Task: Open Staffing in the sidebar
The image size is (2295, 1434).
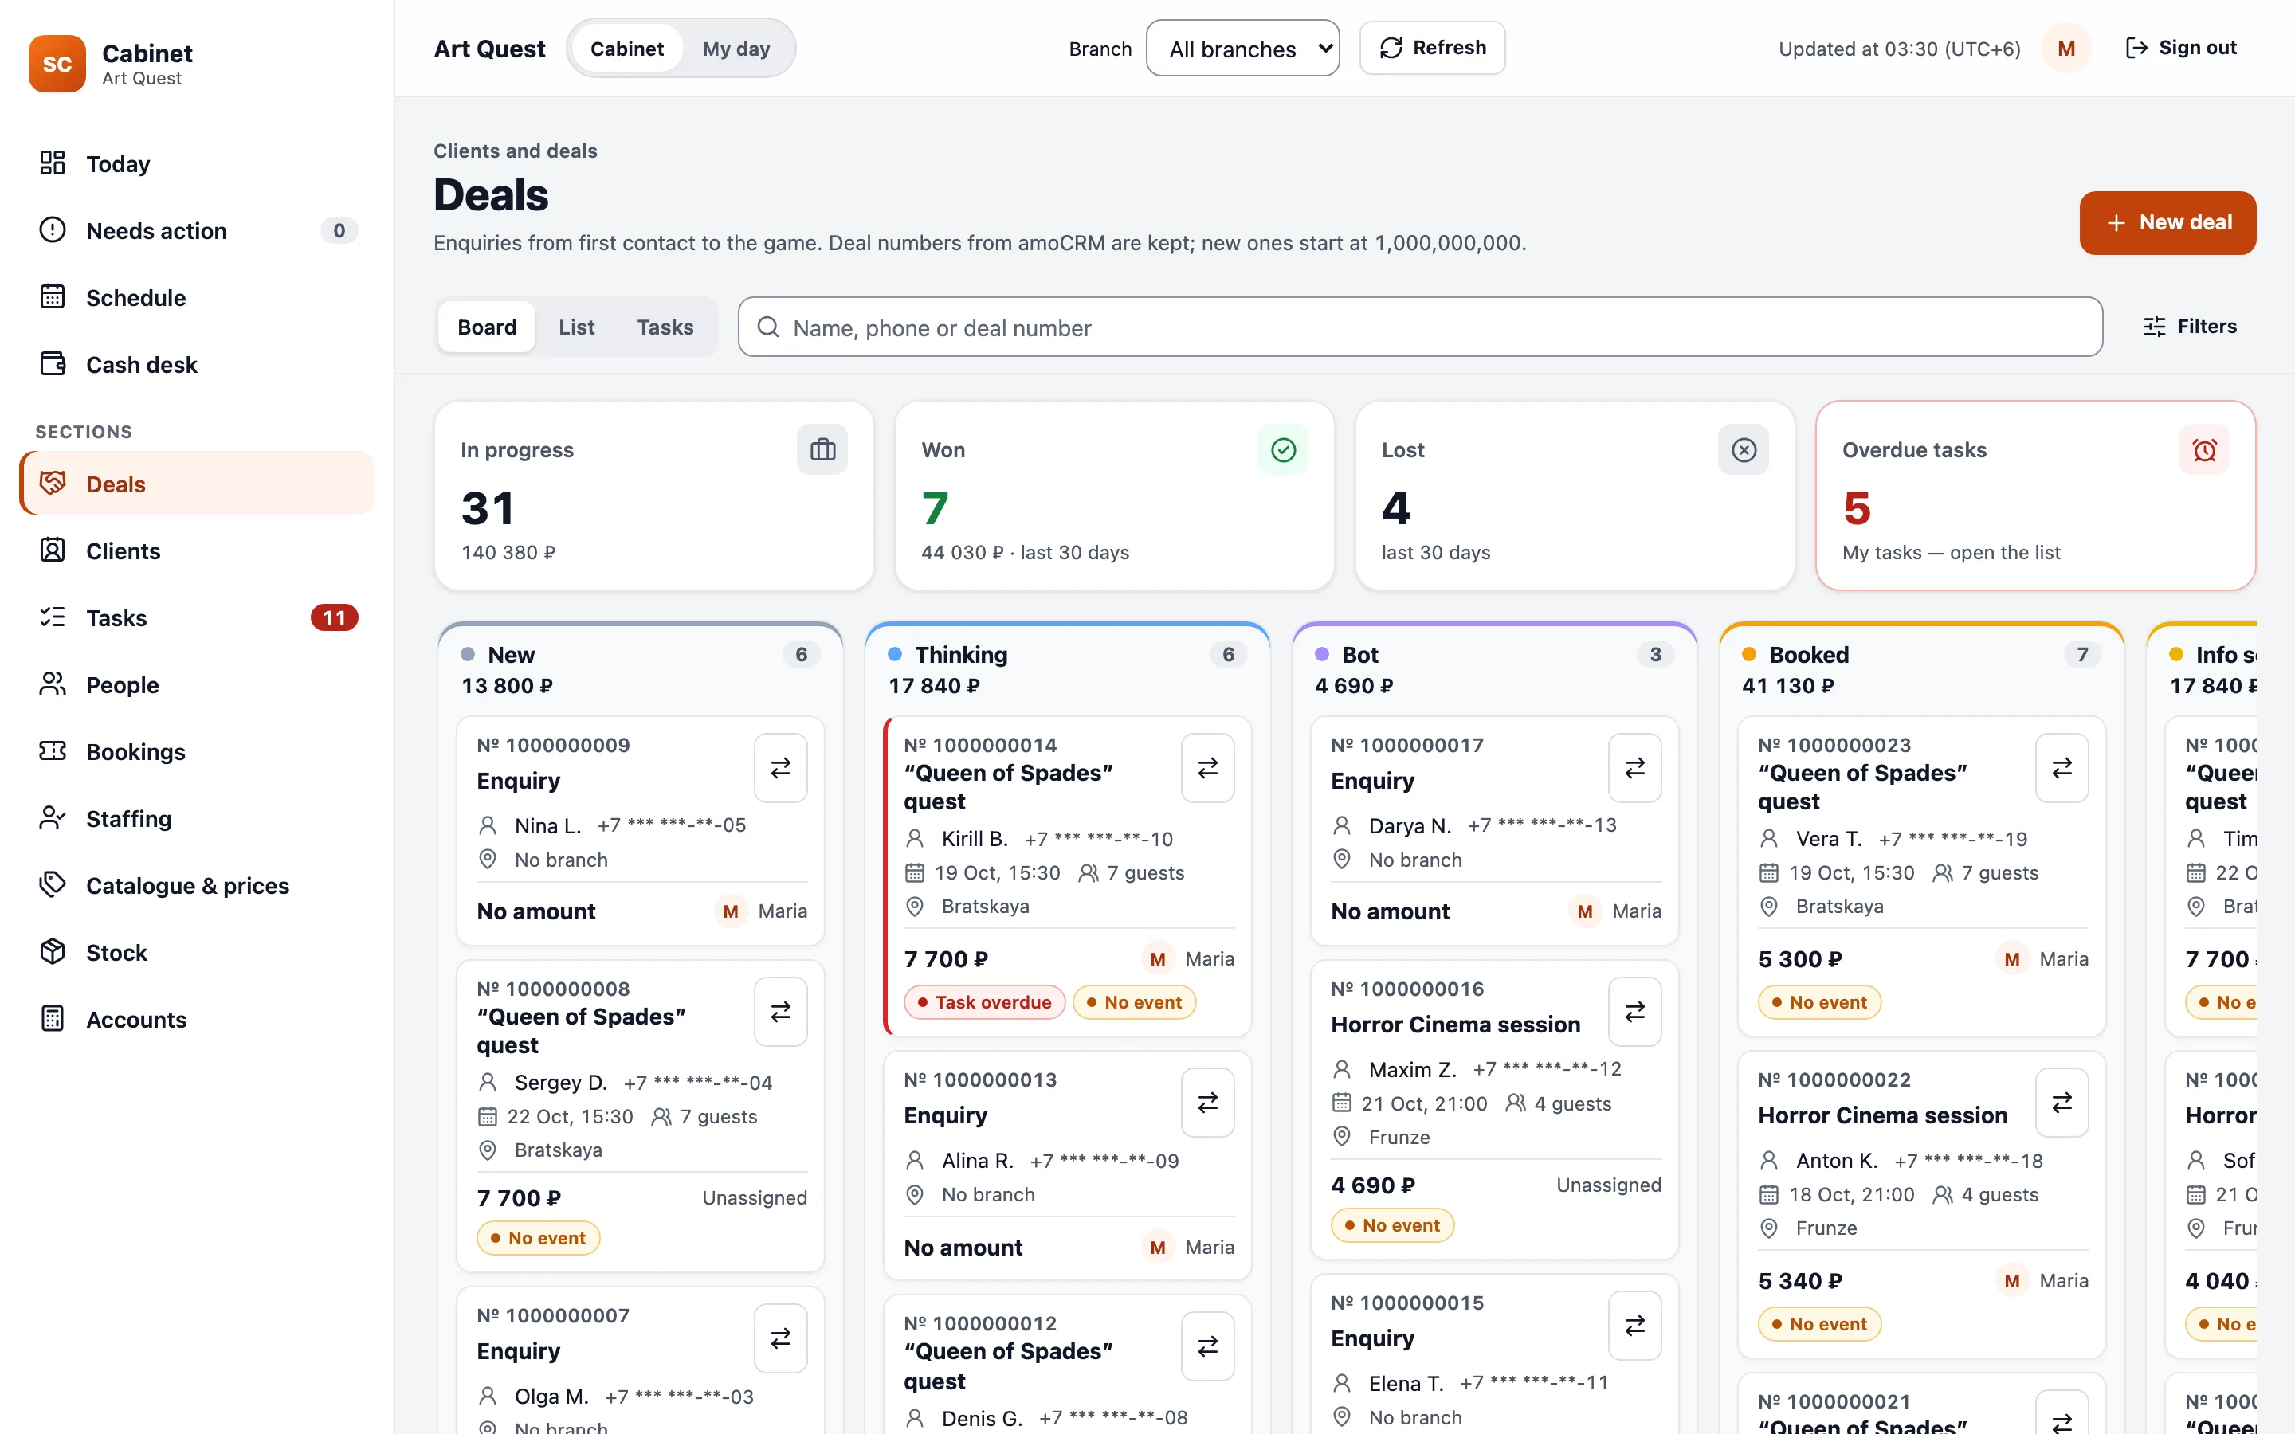Action: (198, 818)
